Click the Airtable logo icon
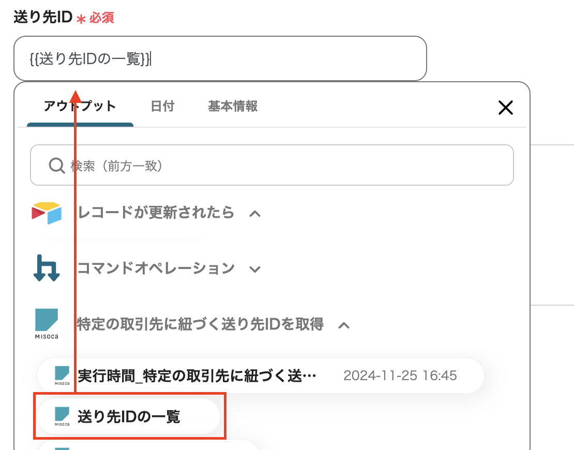 [x=47, y=213]
